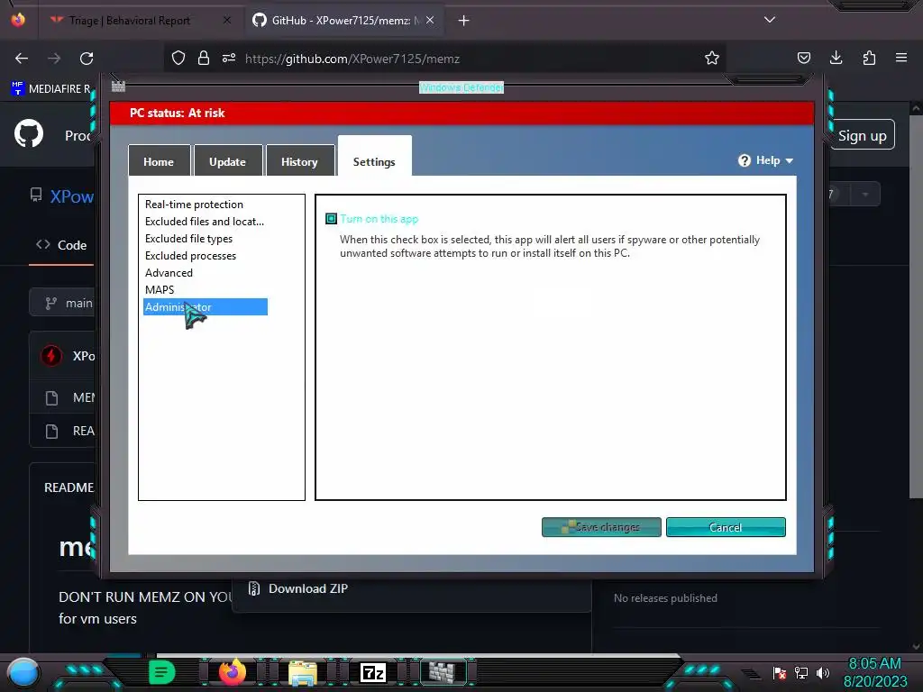Close the Triage Behavioral Report tab
The image size is (923, 692).
click(x=227, y=21)
